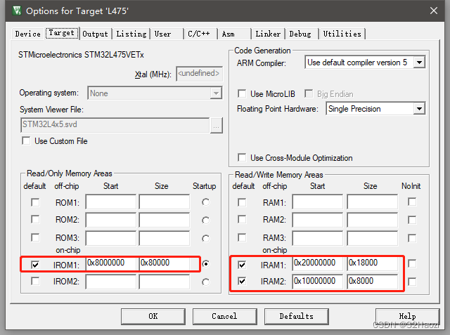Go to the Listing tab
This screenshot has width=450, height=335.
point(131,34)
